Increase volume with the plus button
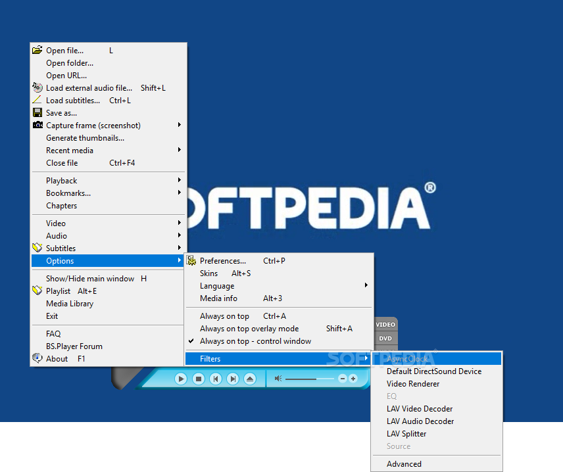The image size is (563, 472). pyautogui.click(x=353, y=379)
